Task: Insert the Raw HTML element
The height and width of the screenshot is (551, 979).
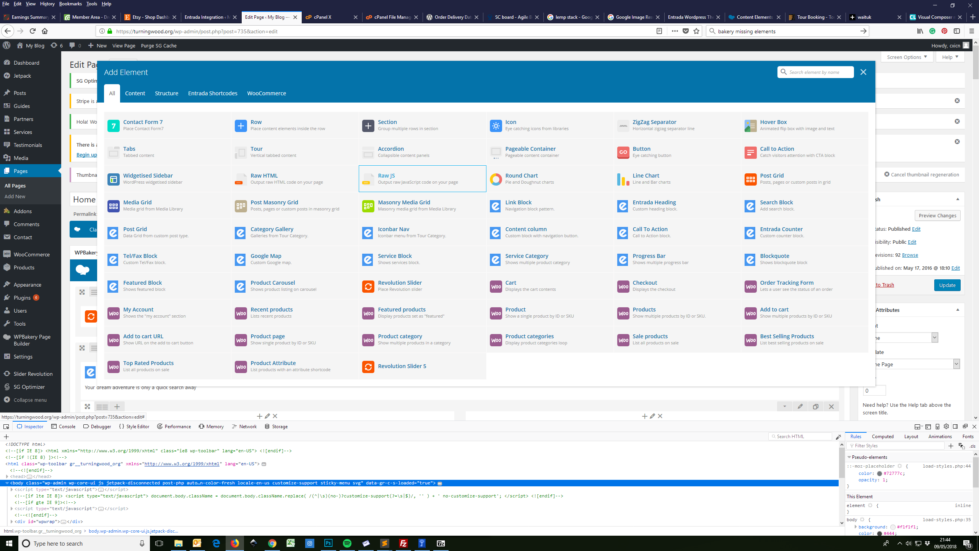Action: pos(295,179)
